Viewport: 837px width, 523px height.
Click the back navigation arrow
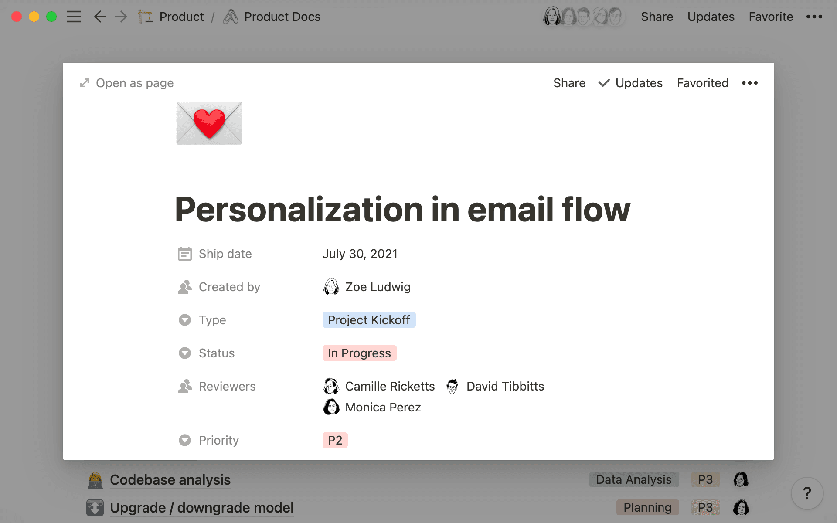(99, 17)
